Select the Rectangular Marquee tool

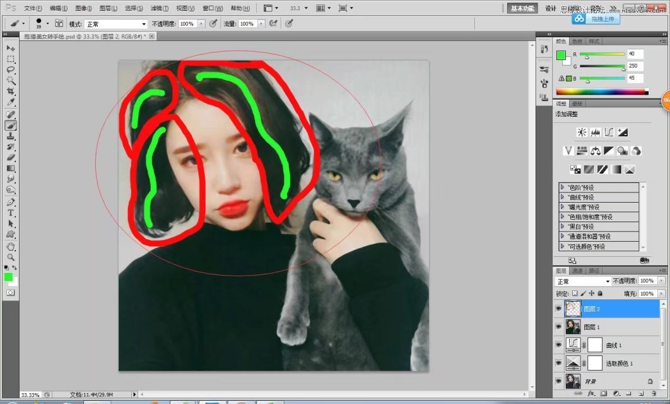[x=11, y=59]
